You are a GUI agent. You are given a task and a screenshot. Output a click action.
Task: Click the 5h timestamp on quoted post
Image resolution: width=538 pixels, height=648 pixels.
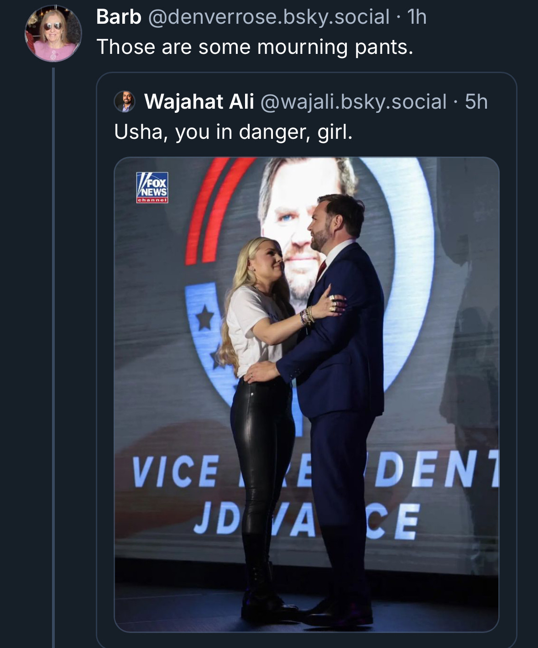pyautogui.click(x=476, y=102)
